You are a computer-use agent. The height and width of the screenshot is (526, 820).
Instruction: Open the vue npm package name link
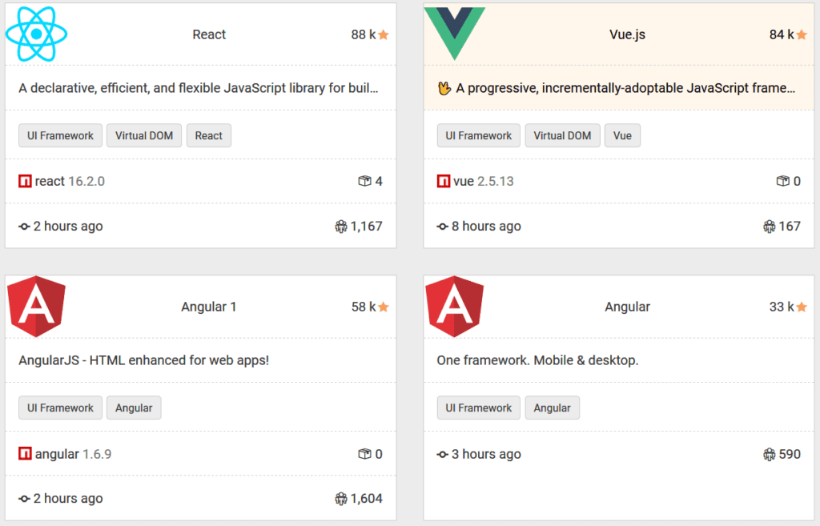(x=464, y=182)
